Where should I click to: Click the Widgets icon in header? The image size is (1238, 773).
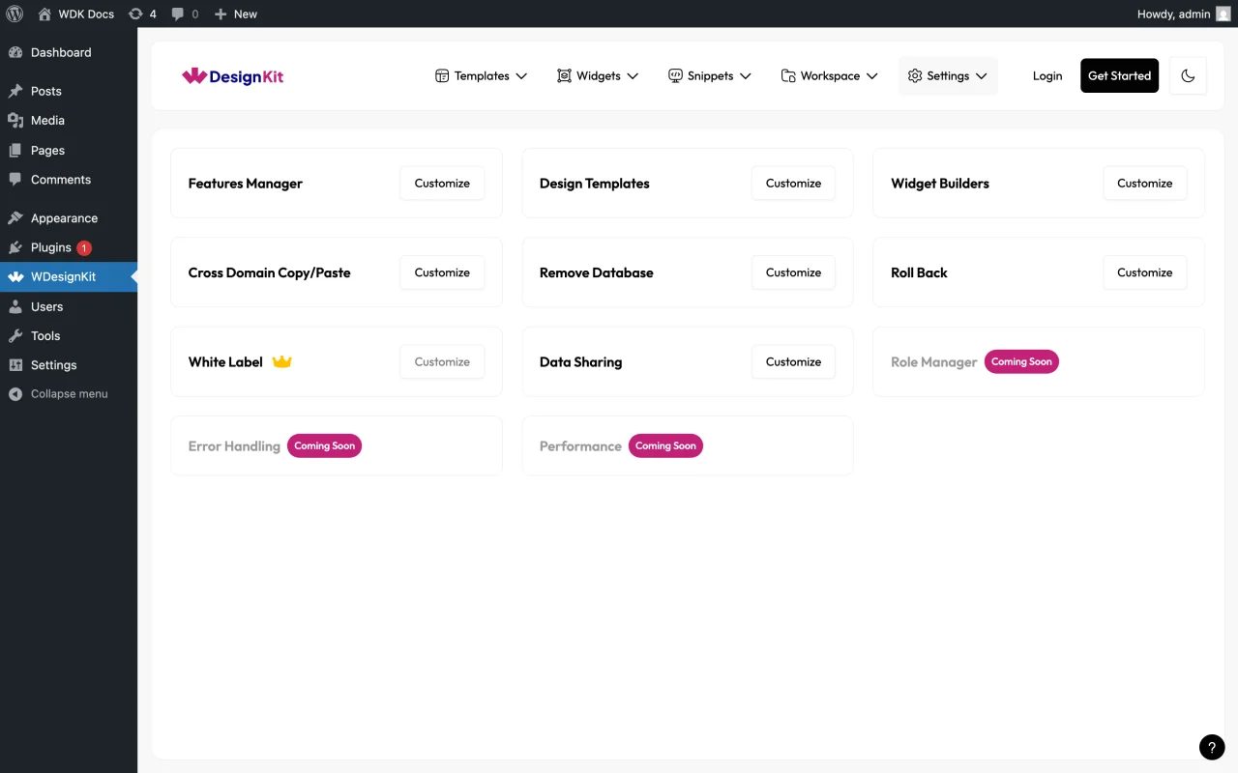click(x=564, y=75)
